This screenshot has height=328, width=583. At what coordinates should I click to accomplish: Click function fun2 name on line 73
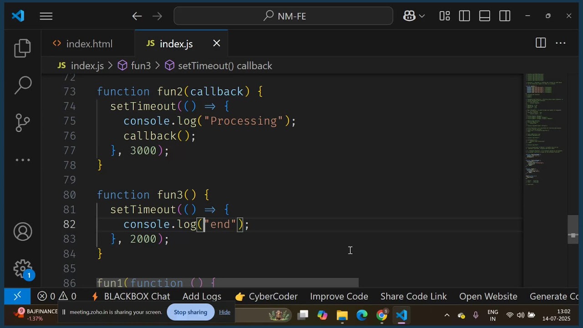point(170,92)
